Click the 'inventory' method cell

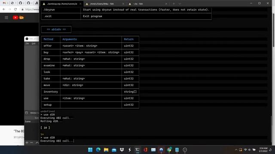[x=51, y=92]
